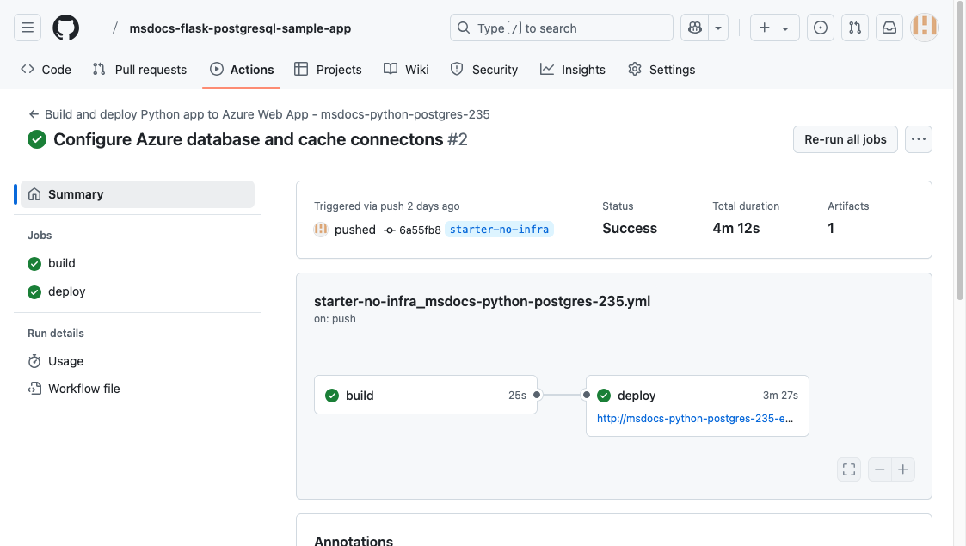This screenshot has height=546, width=966.
Task: Zoom out of the workflow graph
Action: click(879, 469)
